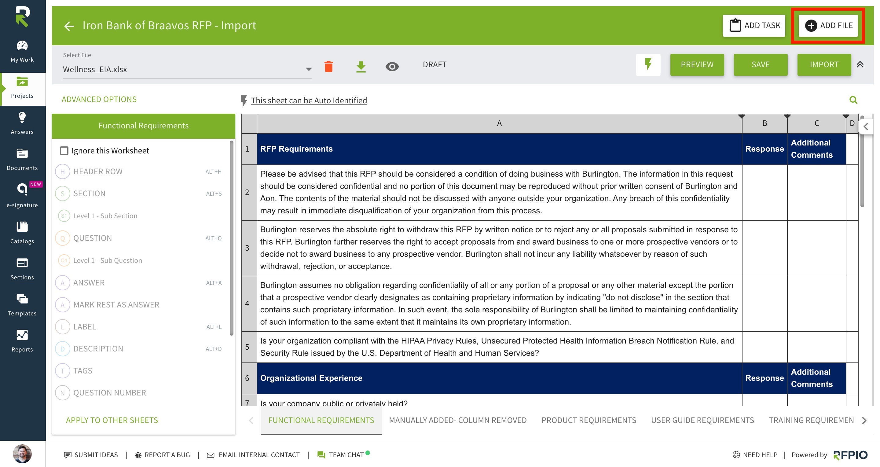Image resolution: width=880 pixels, height=467 pixels.
Task: Open ADVANCED OPTIONS
Action: (x=99, y=99)
